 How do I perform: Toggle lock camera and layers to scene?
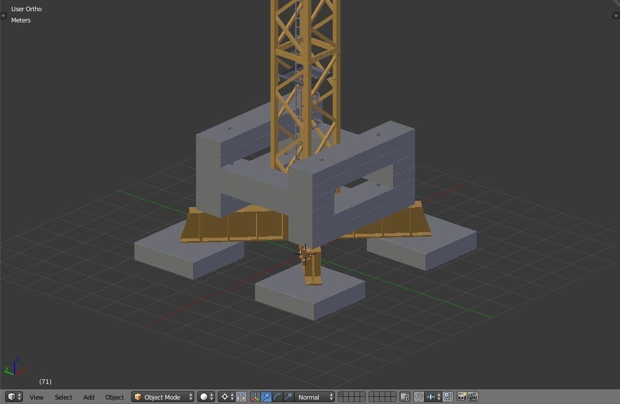point(405,397)
